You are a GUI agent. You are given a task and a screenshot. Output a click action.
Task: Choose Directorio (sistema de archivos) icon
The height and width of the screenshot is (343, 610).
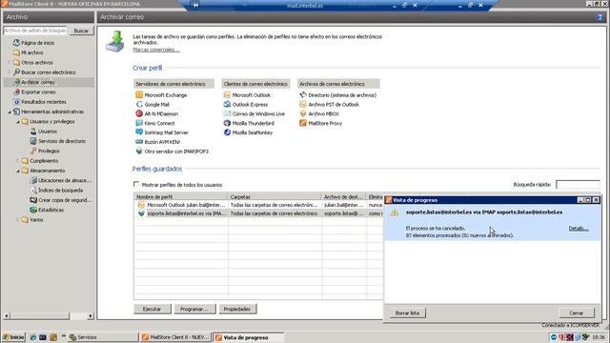tap(303, 95)
